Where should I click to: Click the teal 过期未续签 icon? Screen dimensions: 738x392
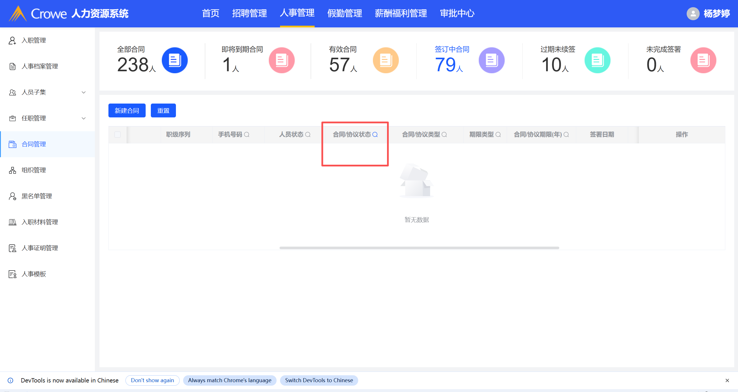pos(597,60)
